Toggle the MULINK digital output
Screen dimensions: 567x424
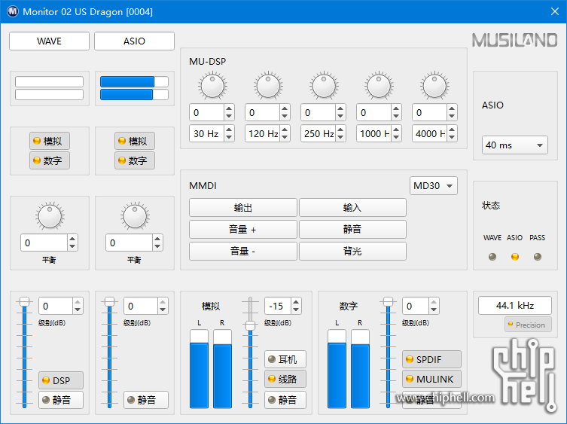pos(431,379)
